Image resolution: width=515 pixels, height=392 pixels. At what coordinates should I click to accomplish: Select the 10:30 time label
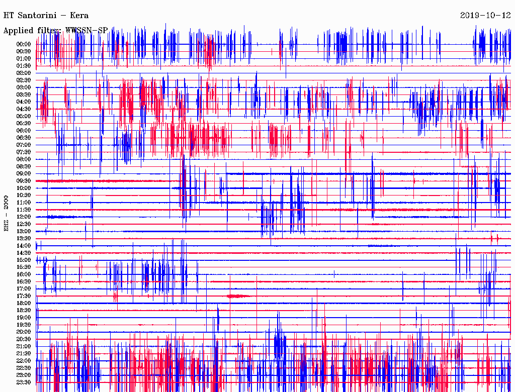coord(24,195)
